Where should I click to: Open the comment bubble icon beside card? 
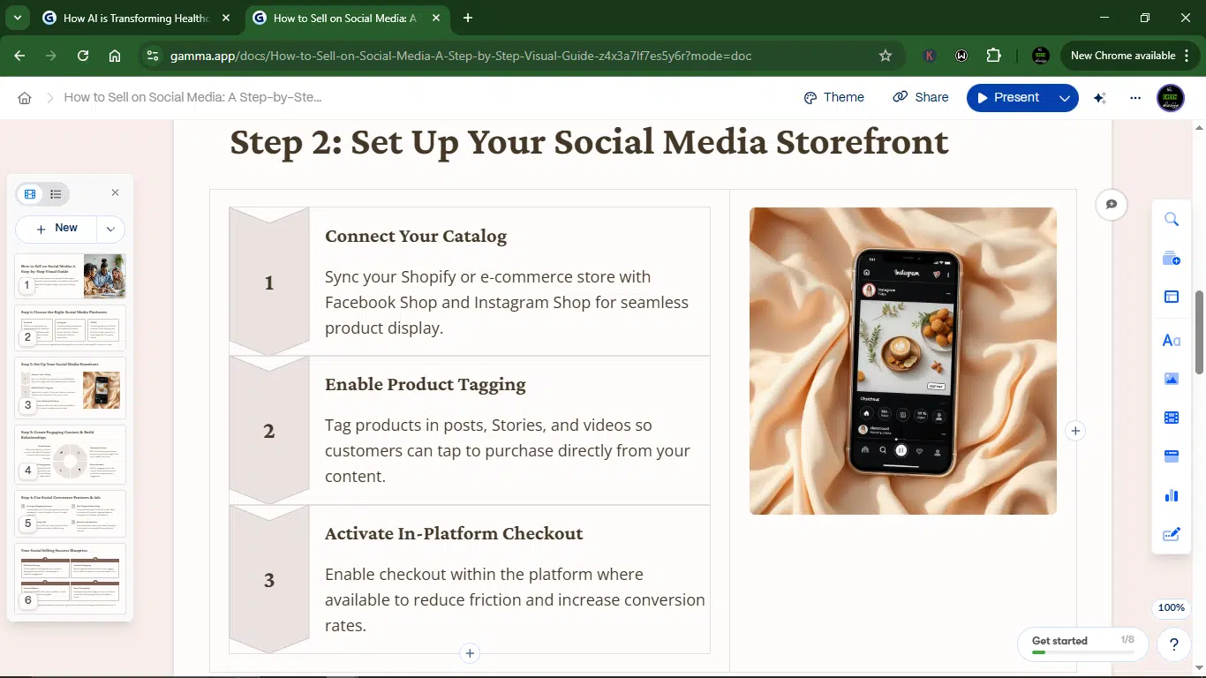[x=1112, y=204]
